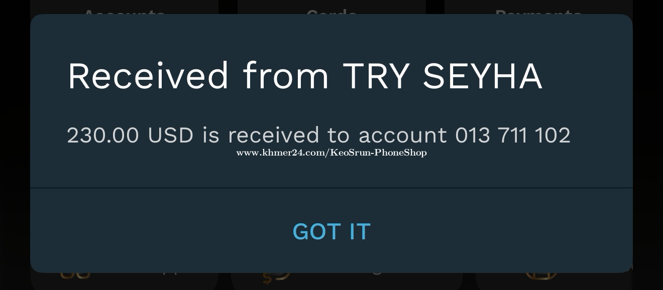Click the bottom-center menu tile behind dialog

(x=347, y=281)
